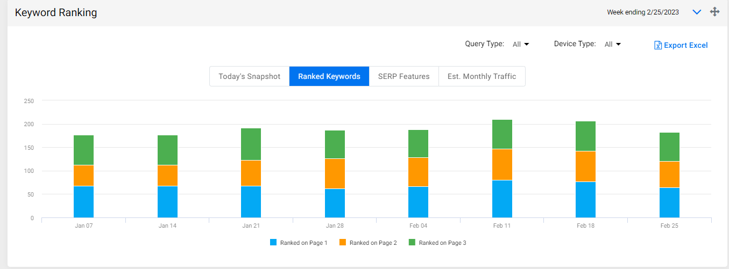Click the Export Excel link
Screen dimensions: 729x269
681,45
